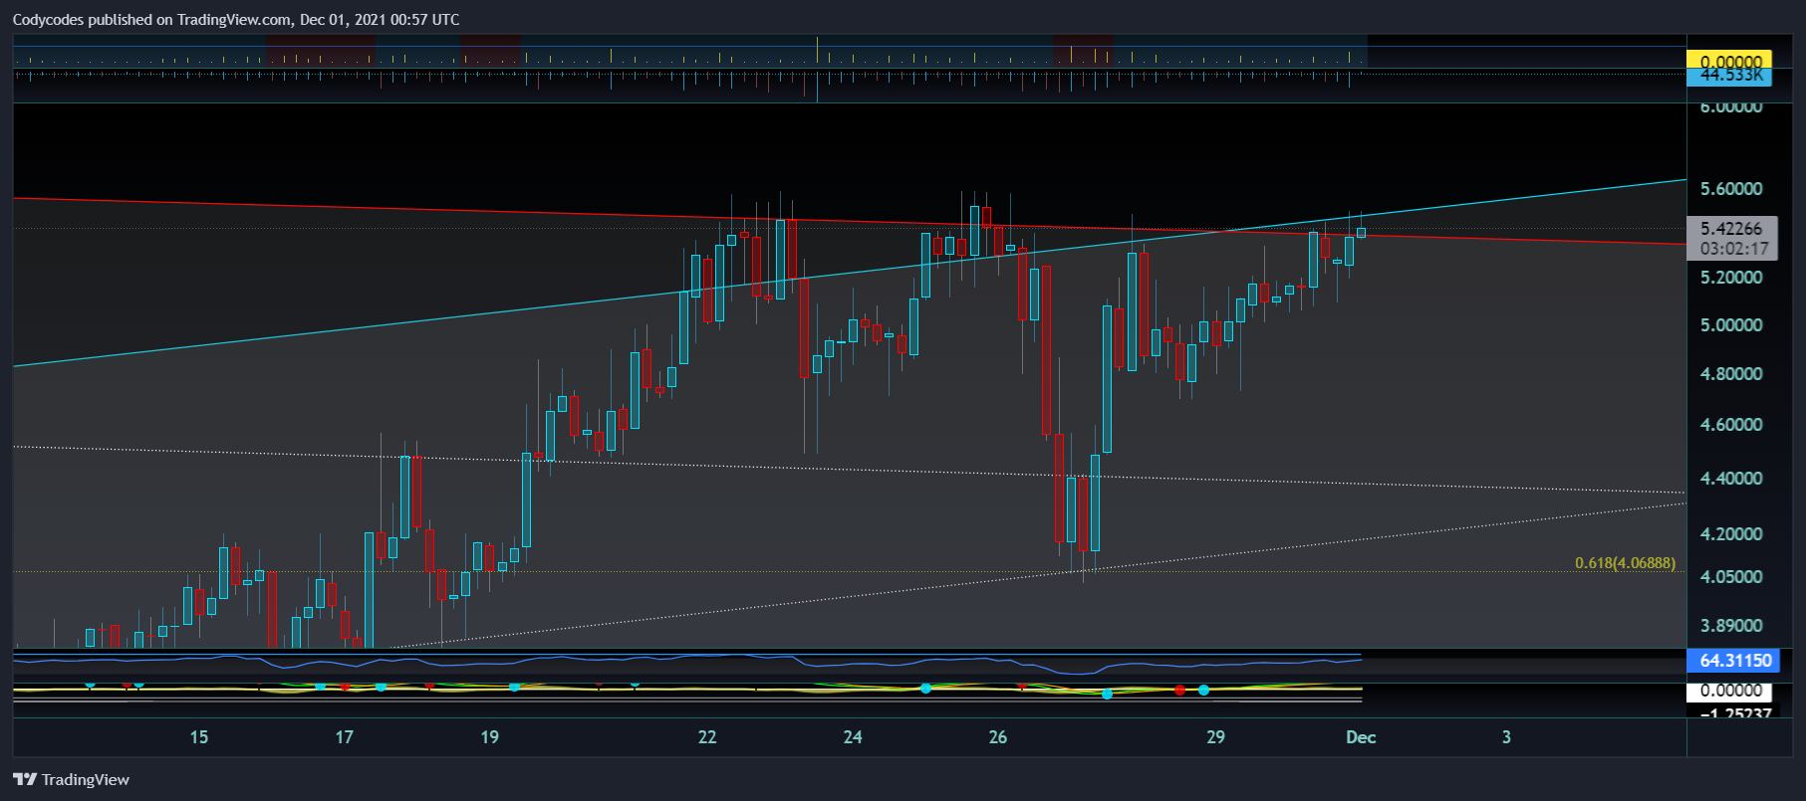This screenshot has width=1806, height=801.
Task: Click the 4.40000 price axis label
Action: 1731,479
